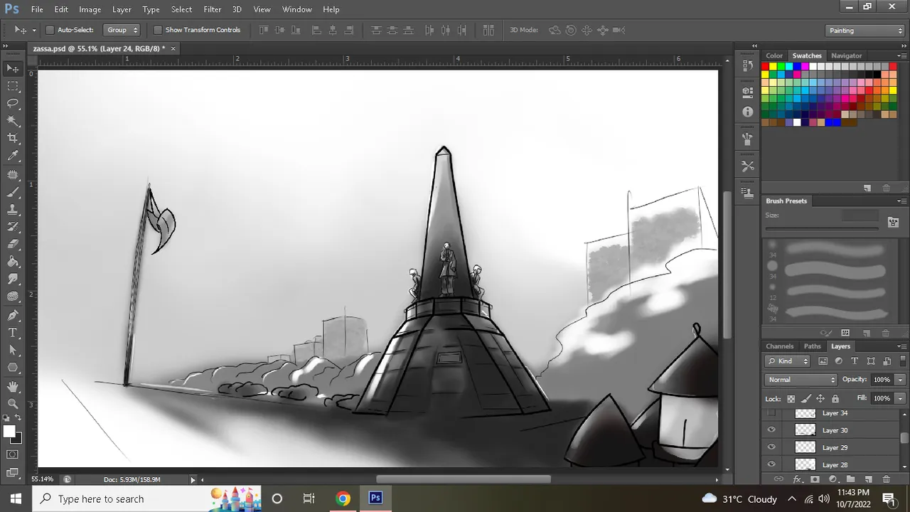The height and width of the screenshot is (512, 910).
Task: Select the Sponge tool
Action: click(x=13, y=297)
